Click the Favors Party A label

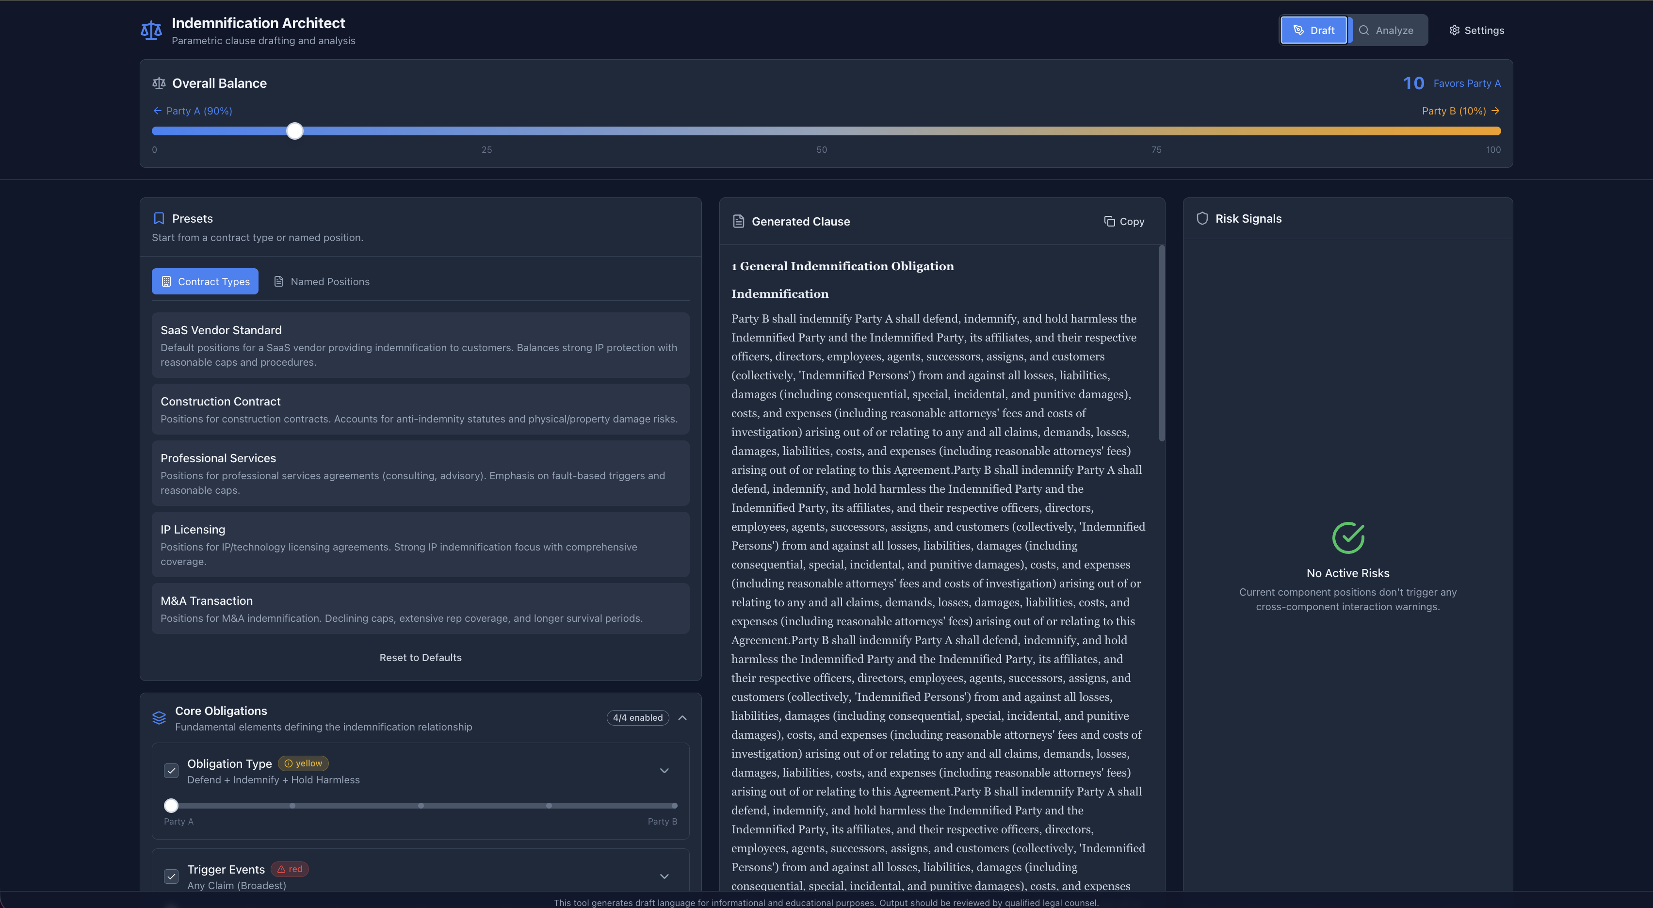tap(1467, 83)
